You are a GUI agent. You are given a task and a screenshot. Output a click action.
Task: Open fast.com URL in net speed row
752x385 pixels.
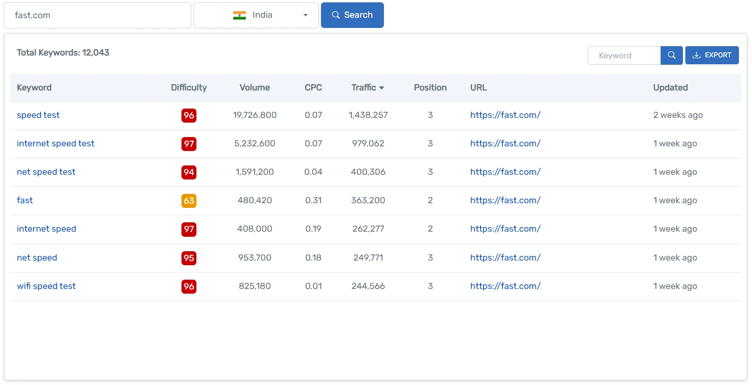505,258
